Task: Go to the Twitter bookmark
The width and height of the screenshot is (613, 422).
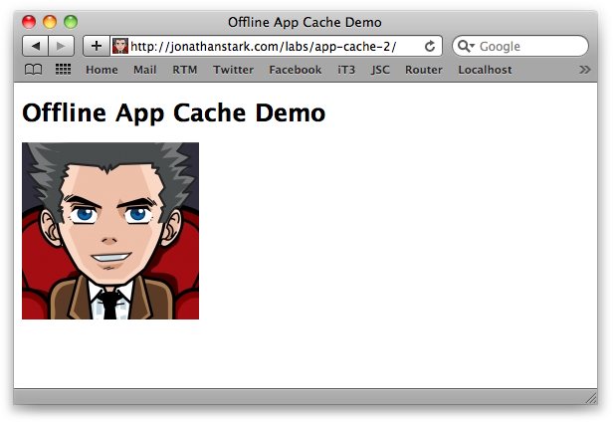Action: pyautogui.click(x=233, y=70)
